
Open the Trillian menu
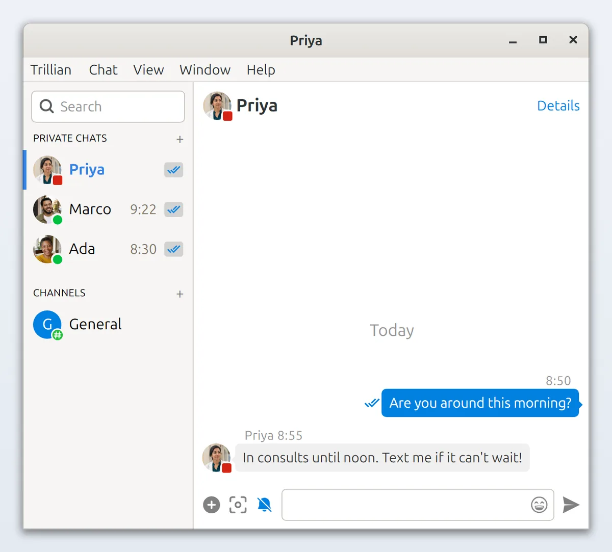click(51, 70)
